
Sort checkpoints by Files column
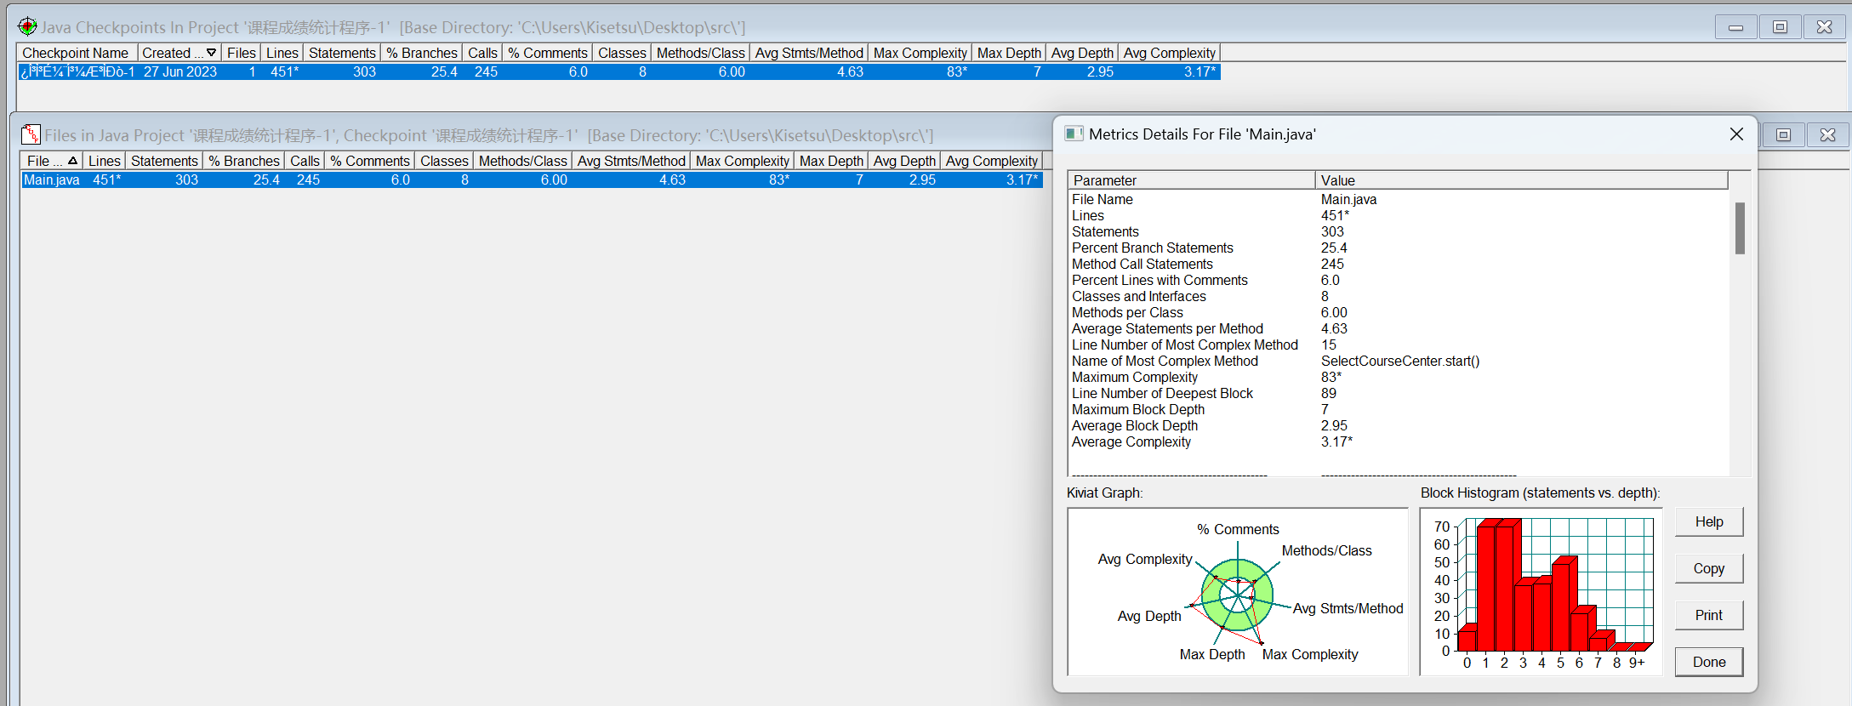(241, 53)
